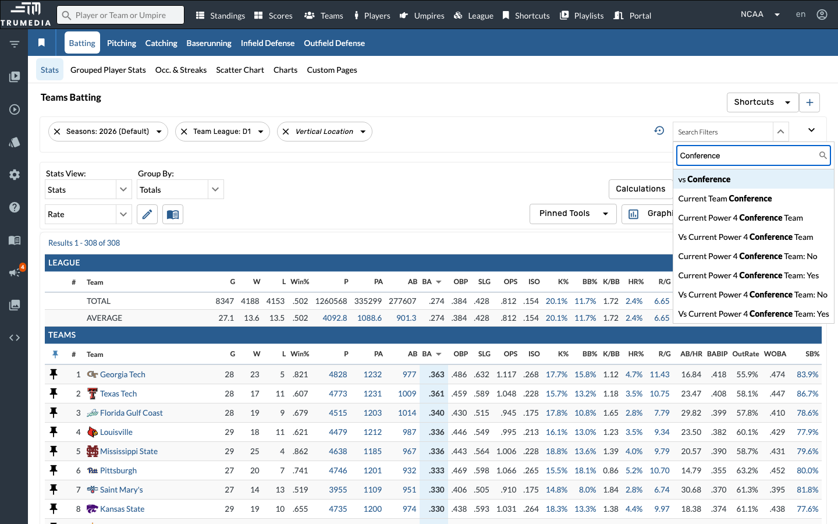The height and width of the screenshot is (524, 838).
Task: Open the Playlists menu
Action: (x=581, y=15)
